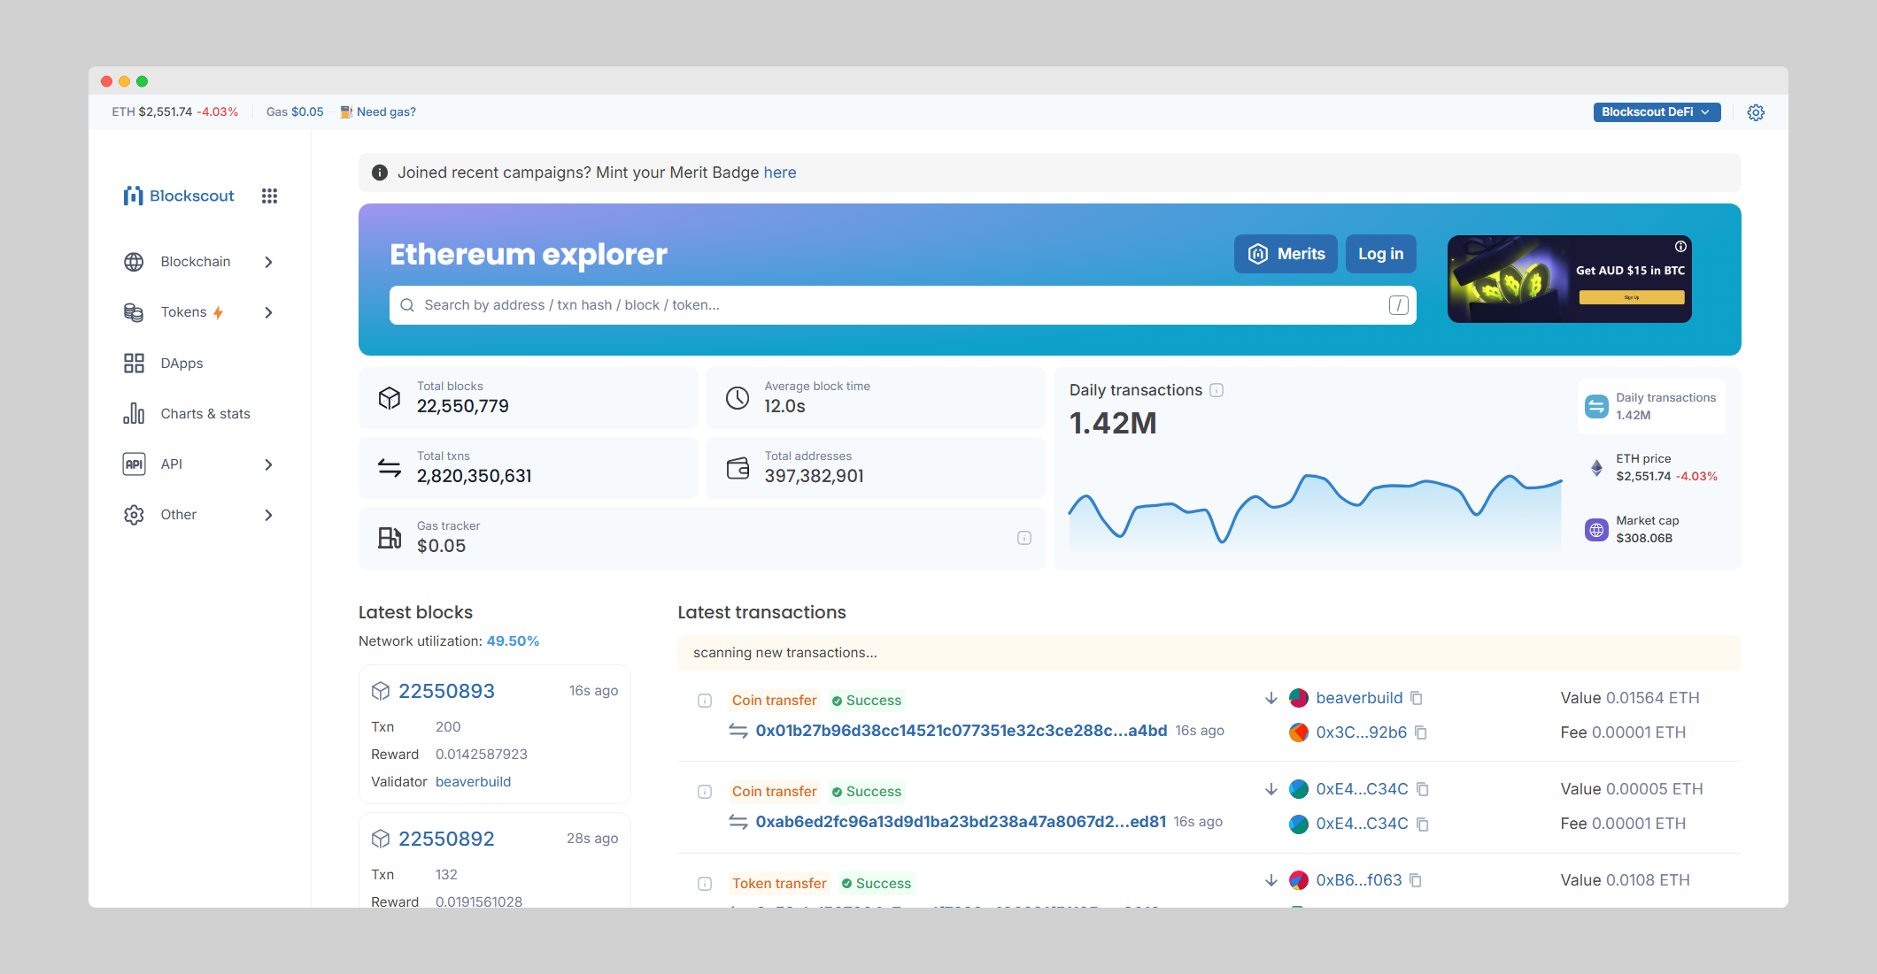Screen dimensions: 1877x974
Task: Expand the Tokens submenu chevron
Action: coord(268,312)
